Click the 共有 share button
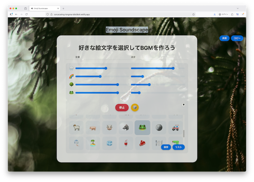The height and width of the screenshot is (182, 254). pyautogui.click(x=224, y=38)
